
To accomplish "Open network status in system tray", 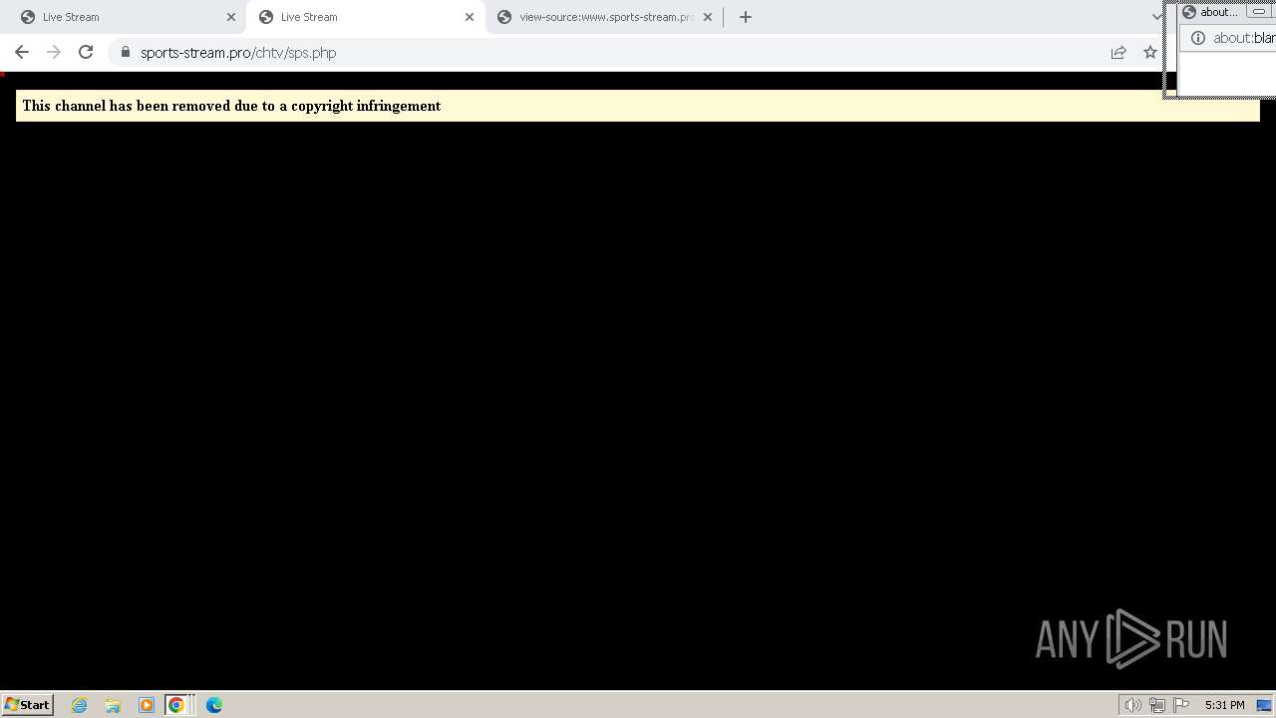I will pyautogui.click(x=1157, y=705).
